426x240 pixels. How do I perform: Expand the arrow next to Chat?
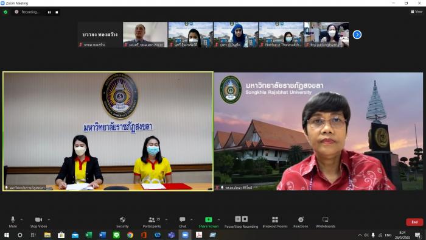[x=192, y=220]
